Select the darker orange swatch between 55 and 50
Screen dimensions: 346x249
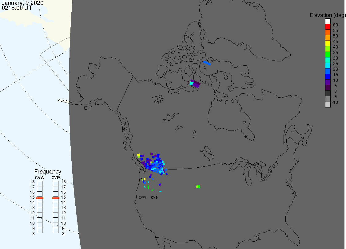click(328, 33)
